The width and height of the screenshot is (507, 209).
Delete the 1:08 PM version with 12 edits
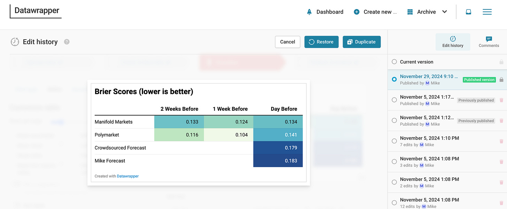point(501,203)
